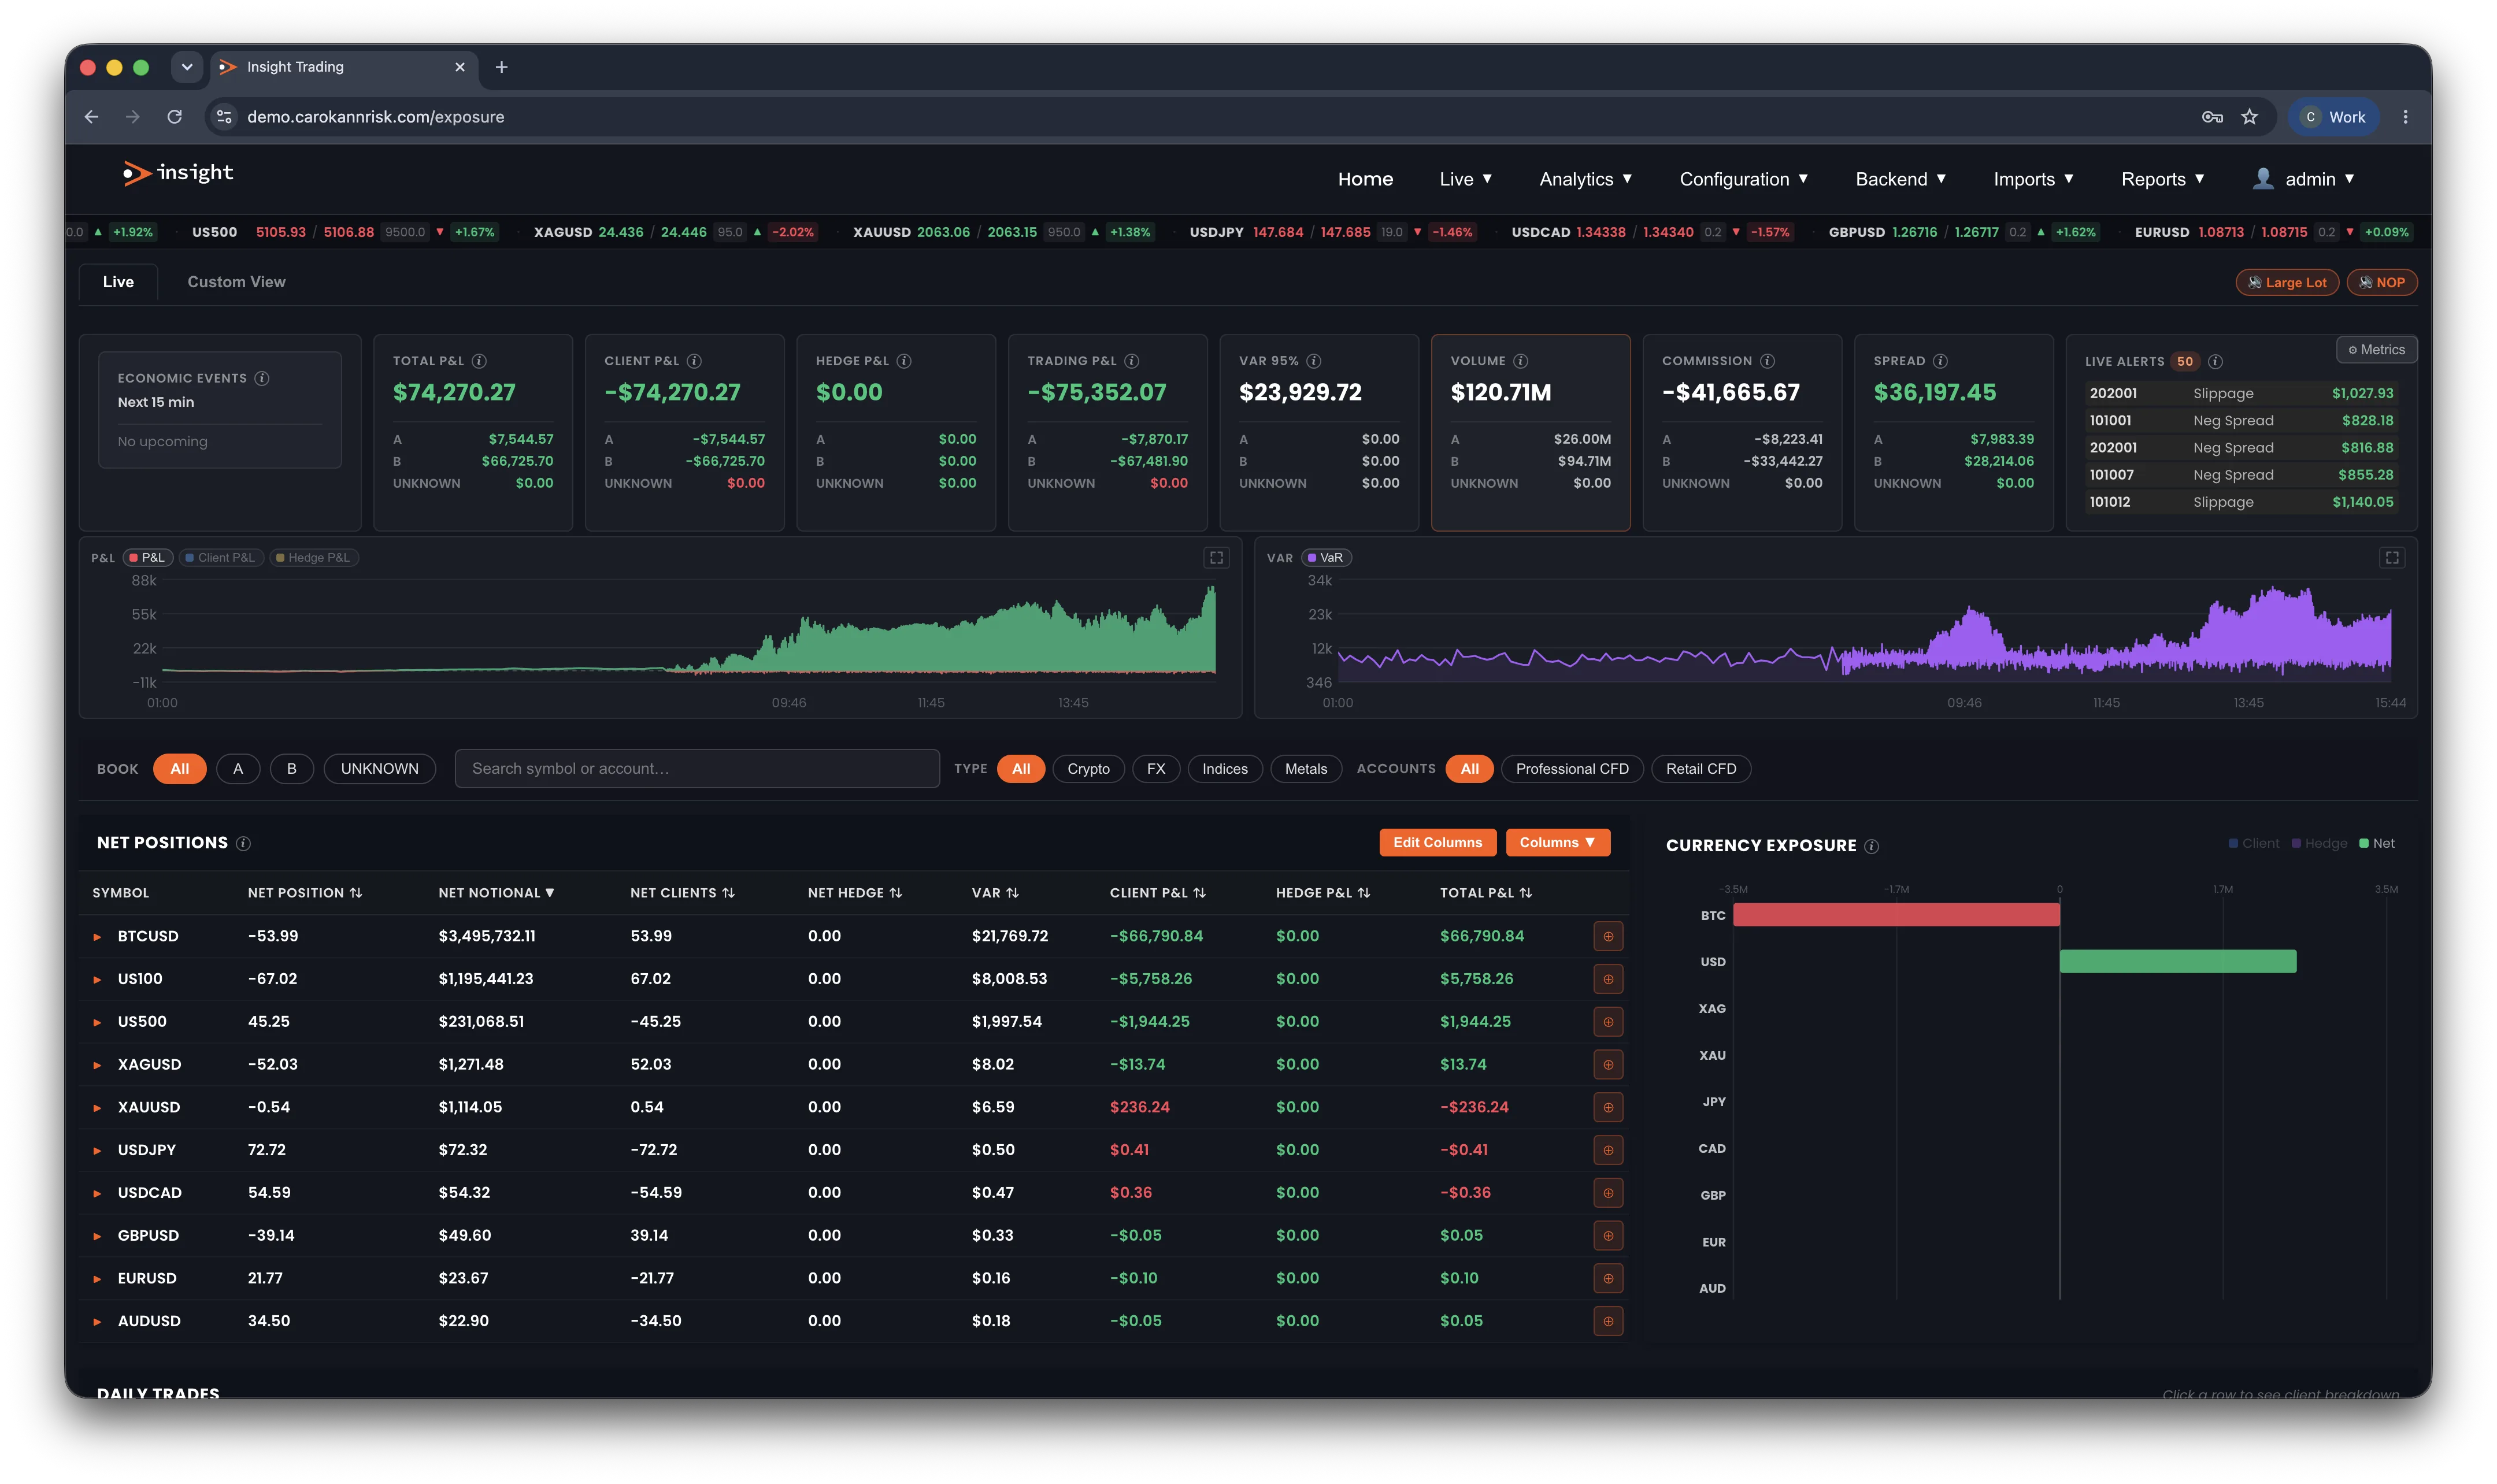Viewport: 2497px width, 1484px height.
Task: Switch to the Custom View tab
Action: point(237,282)
